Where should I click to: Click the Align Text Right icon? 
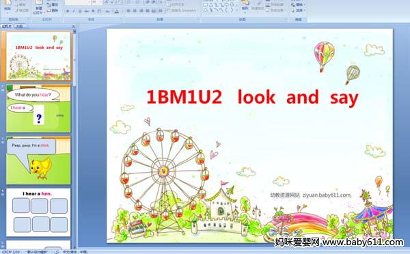[141, 11]
